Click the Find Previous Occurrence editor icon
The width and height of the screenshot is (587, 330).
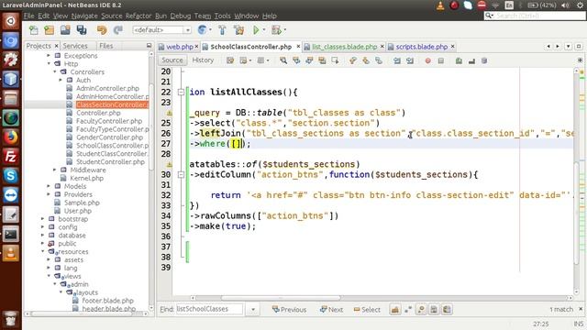(x=296, y=60)
